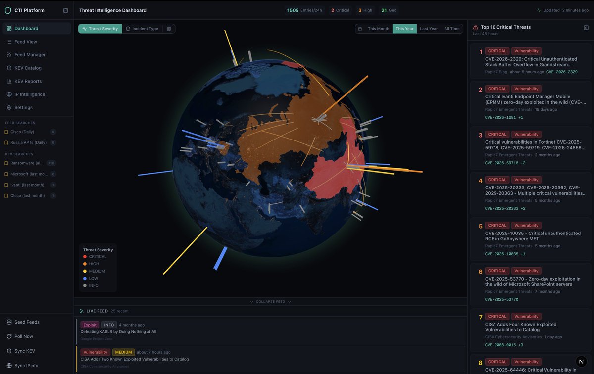Click the activity pulse icon beside Updated

539,10
